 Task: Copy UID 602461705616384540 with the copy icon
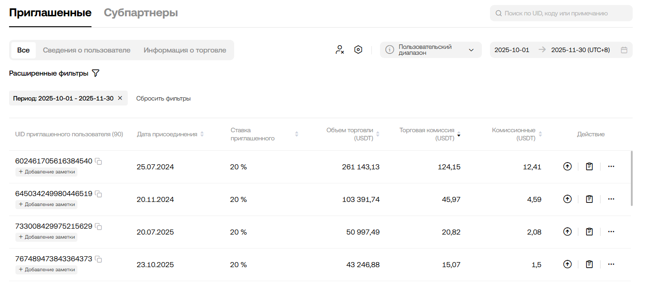tap(98, 162)
